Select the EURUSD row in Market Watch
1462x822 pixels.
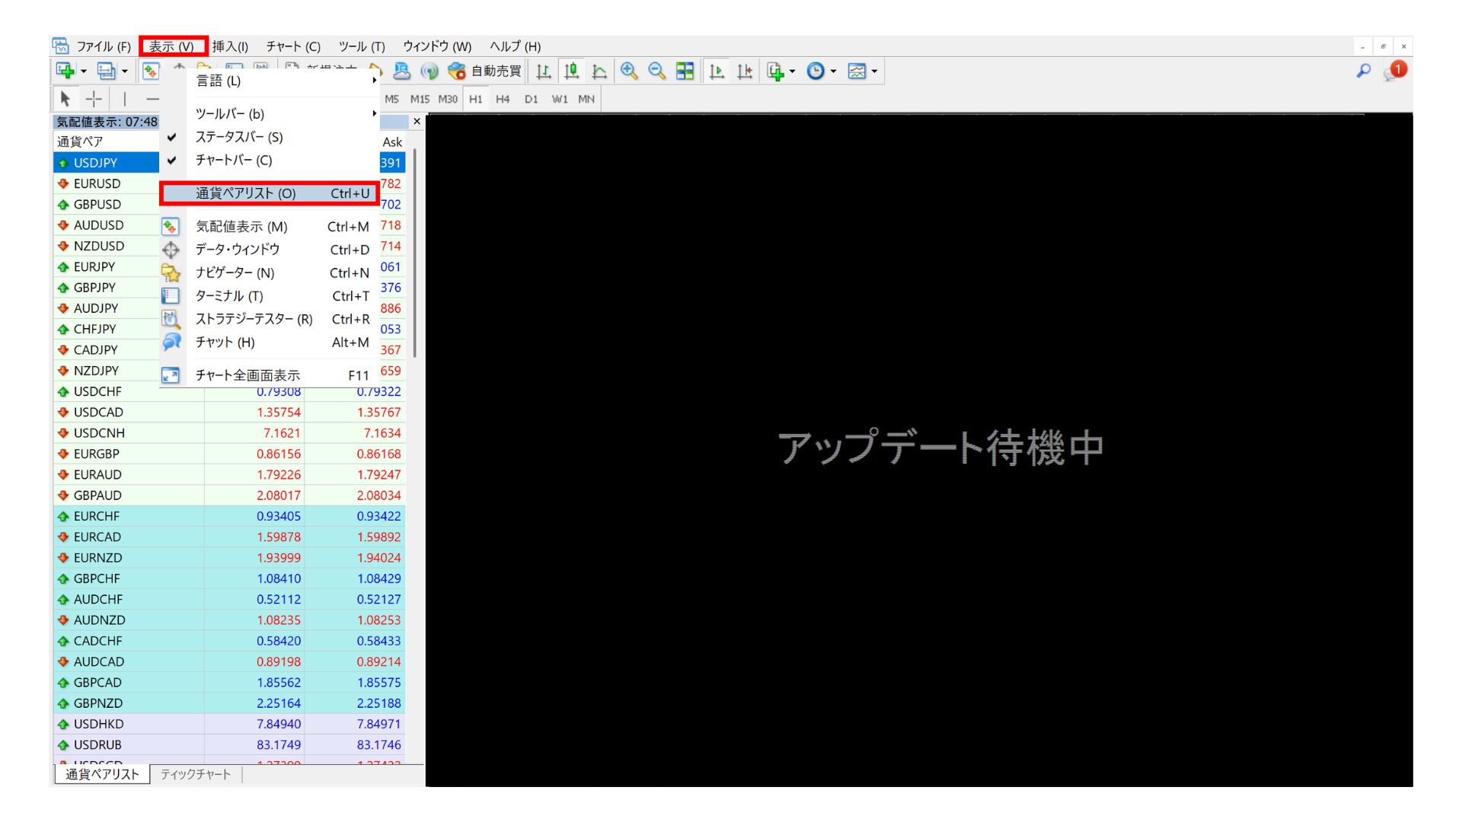click(x=95, y=183)
